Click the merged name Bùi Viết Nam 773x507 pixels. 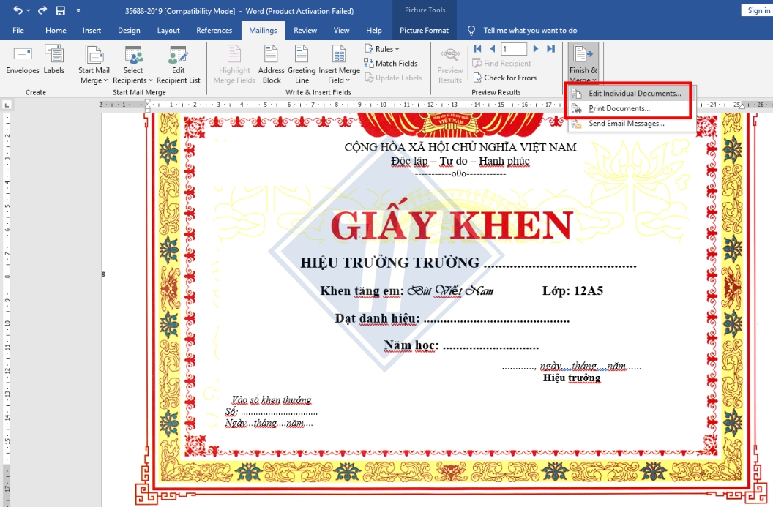(x=449, y=290)
